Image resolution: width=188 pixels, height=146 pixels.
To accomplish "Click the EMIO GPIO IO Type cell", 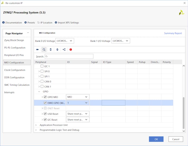I will (x=114, y=103).
